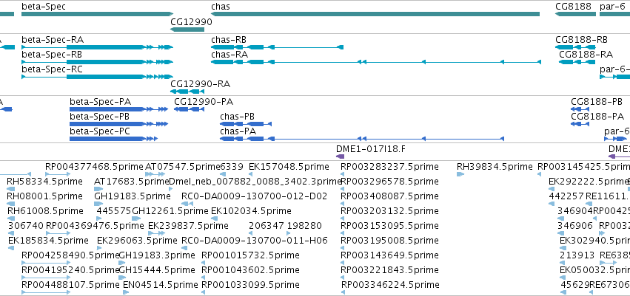
Task: Click the RH58334.5prime EST label
Action: coord(44,182)
